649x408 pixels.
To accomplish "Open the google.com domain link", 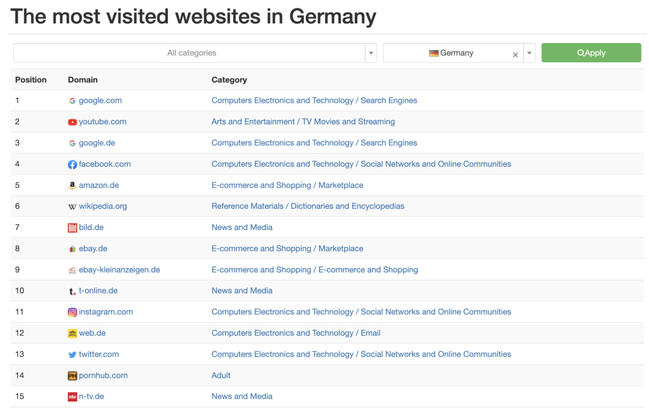I will coord(100,101).
